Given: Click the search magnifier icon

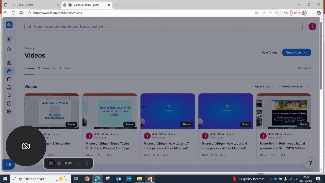Looking at the screenshot, I should tap(29, 26).
